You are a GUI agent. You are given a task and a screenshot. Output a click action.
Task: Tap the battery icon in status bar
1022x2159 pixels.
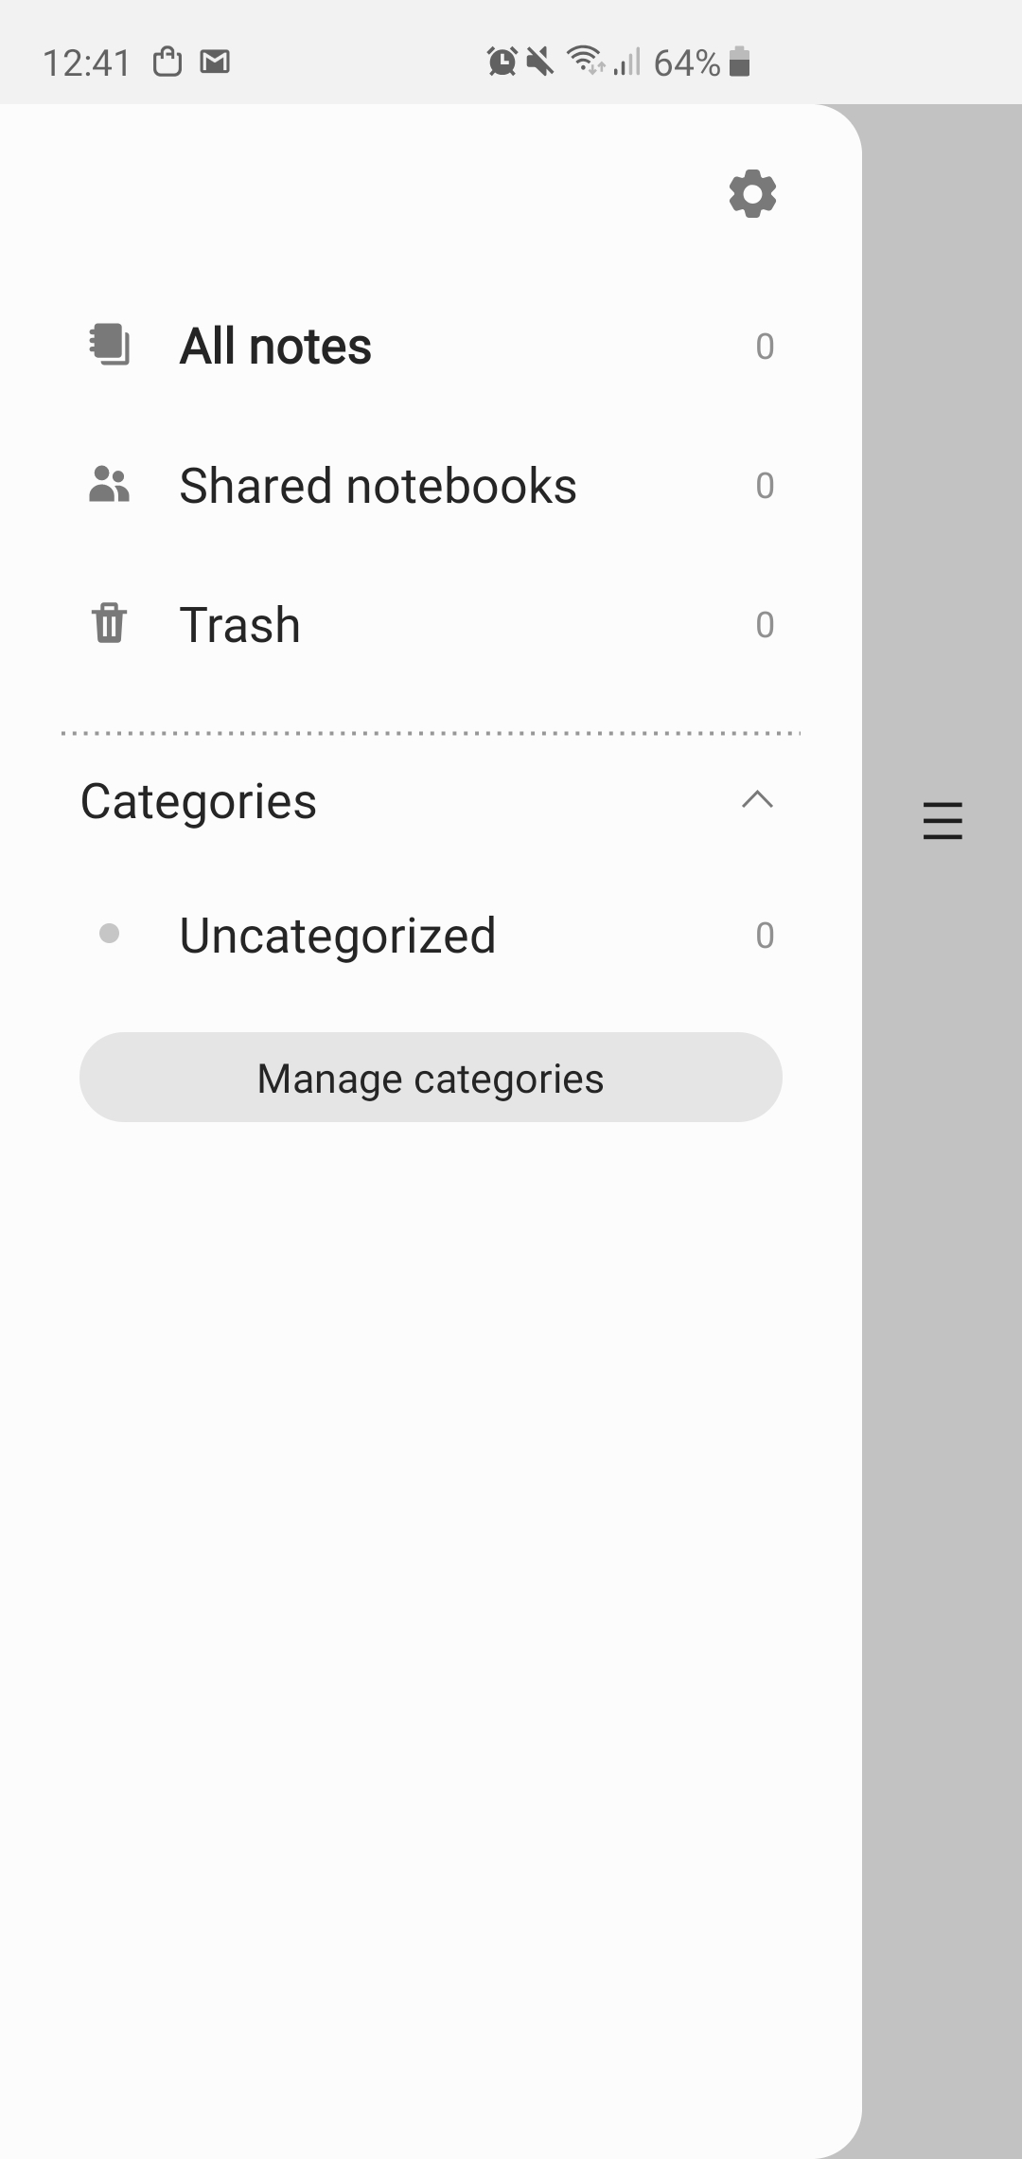(740, 62)
